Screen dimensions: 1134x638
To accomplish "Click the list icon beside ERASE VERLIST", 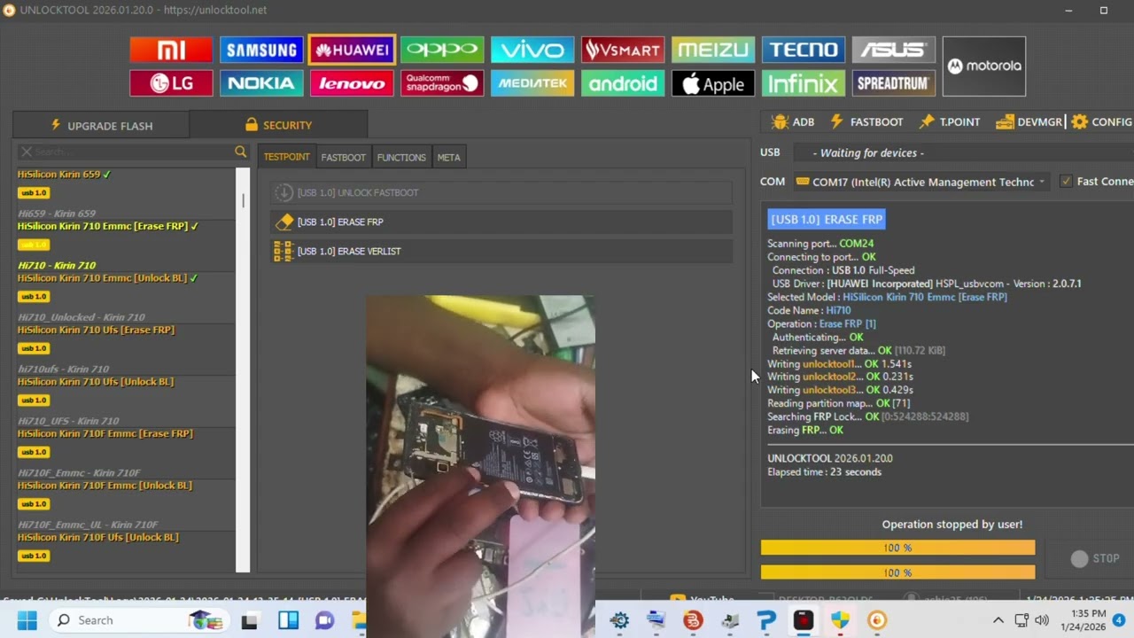I will 283,251.
